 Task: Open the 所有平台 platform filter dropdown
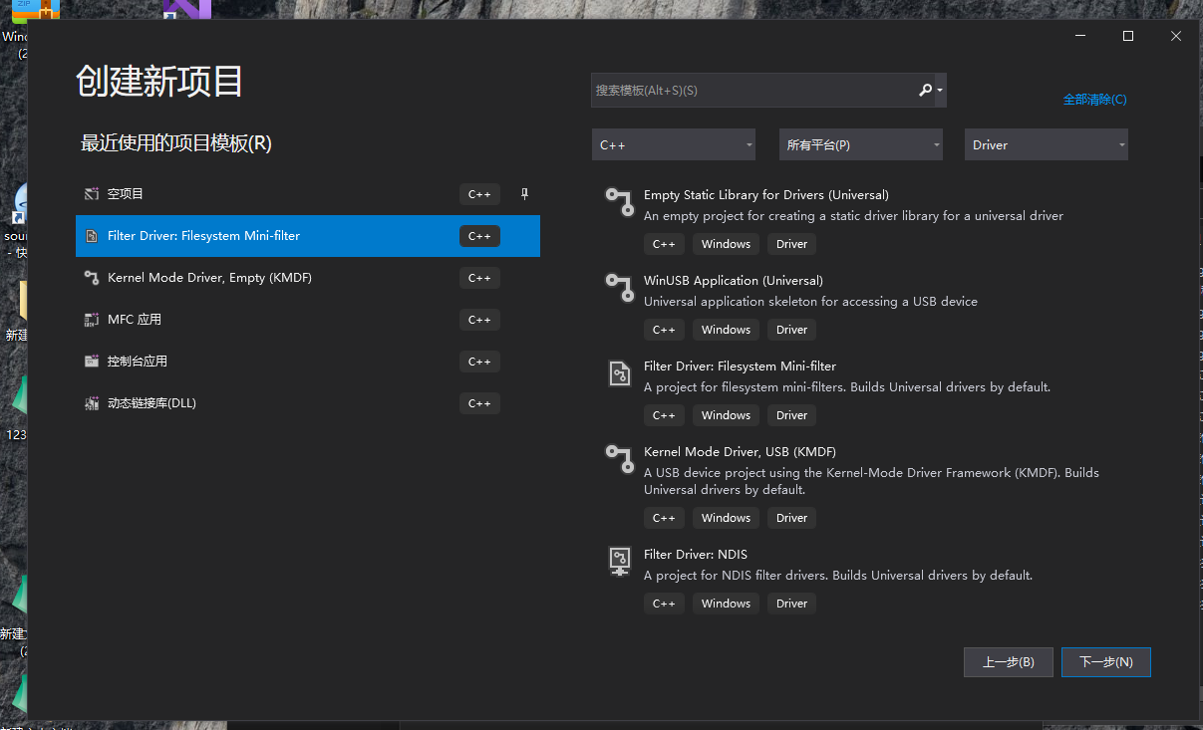point(861,145)
